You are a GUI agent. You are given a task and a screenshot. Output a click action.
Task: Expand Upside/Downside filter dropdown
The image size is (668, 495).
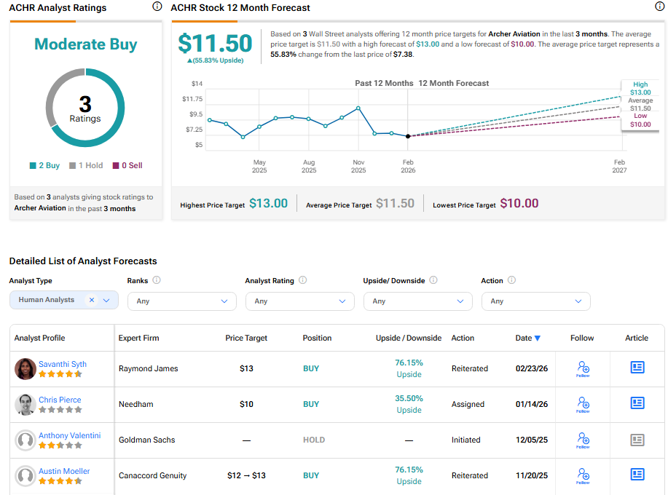click(x=417, y=301)
